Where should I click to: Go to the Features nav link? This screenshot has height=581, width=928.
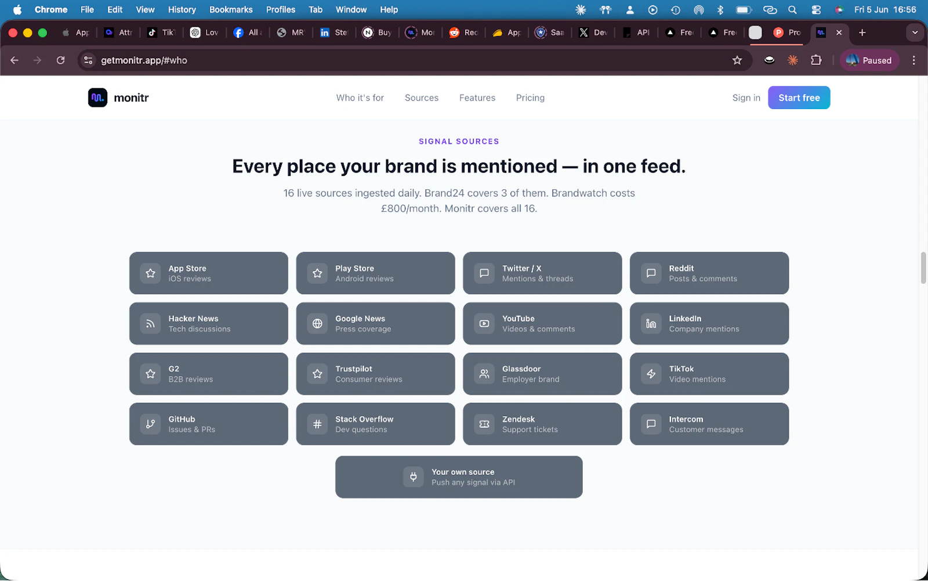(x=477, y=98)
